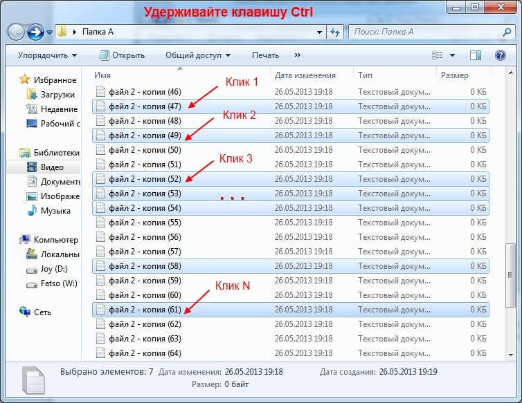Expand the Упорядочить dropdown menu
Viewport: 522px width, 403px height.
(47, 55)
